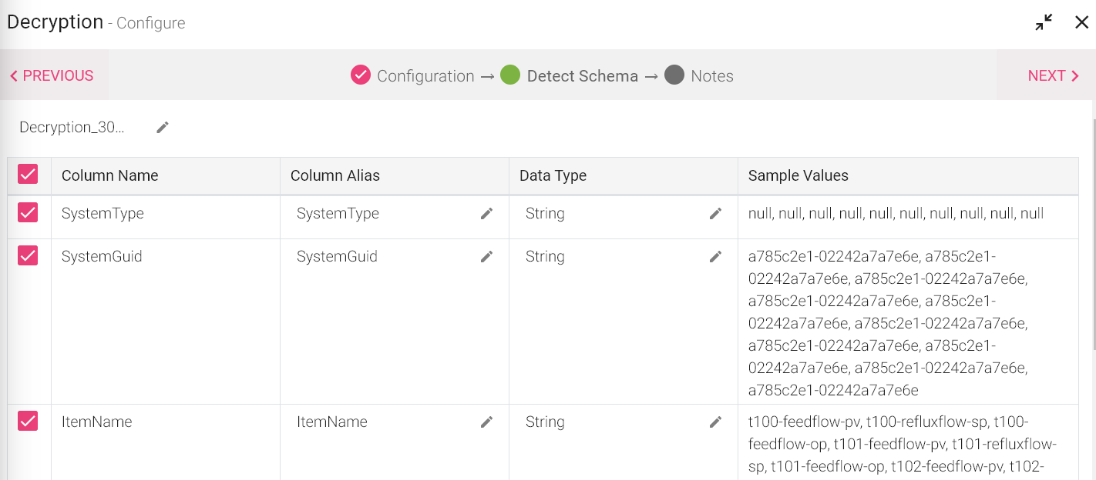Image resolution: width=1096 pixels, height=480 pixels.
Task: Go back with the PREVIOUS button
Action: [x=52, y=75]
